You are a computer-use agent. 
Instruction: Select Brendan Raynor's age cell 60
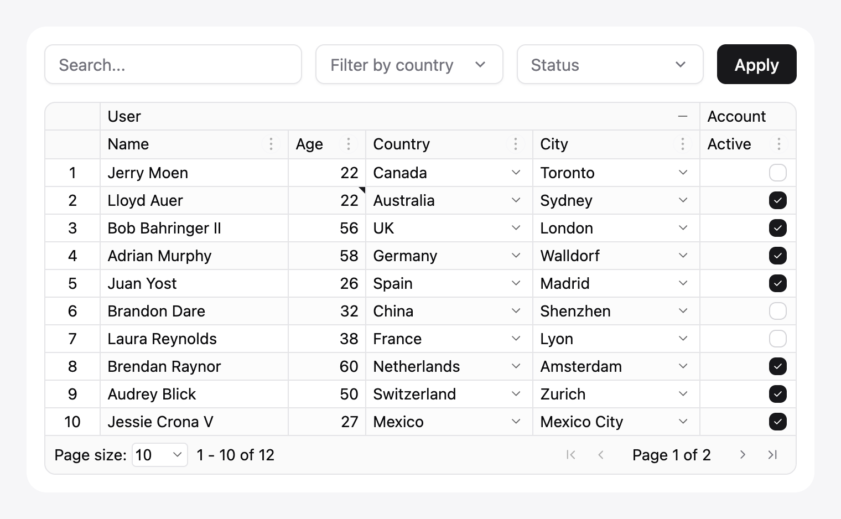(327, 366)
